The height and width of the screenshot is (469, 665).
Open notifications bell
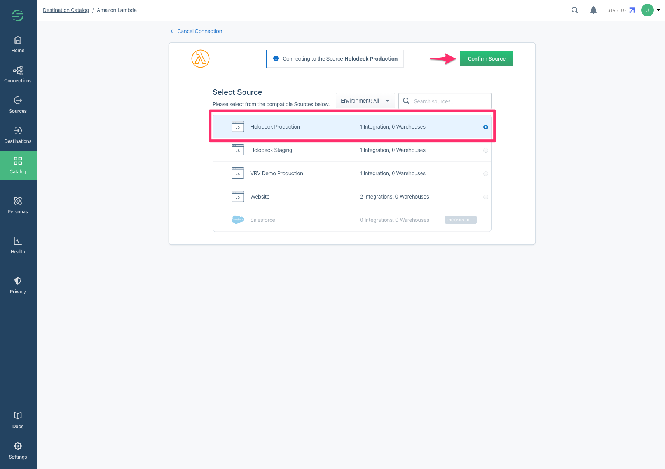pos(593,10)
